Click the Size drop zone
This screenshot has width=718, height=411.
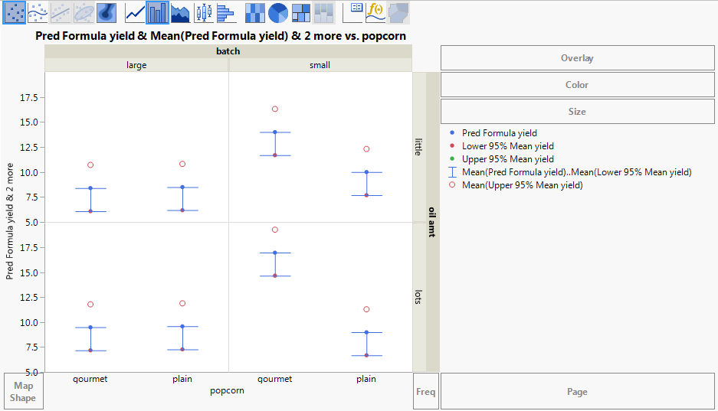click(578, 112)
